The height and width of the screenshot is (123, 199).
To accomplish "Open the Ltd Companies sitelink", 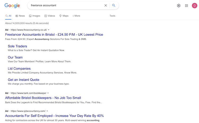I will pos(19,69).
